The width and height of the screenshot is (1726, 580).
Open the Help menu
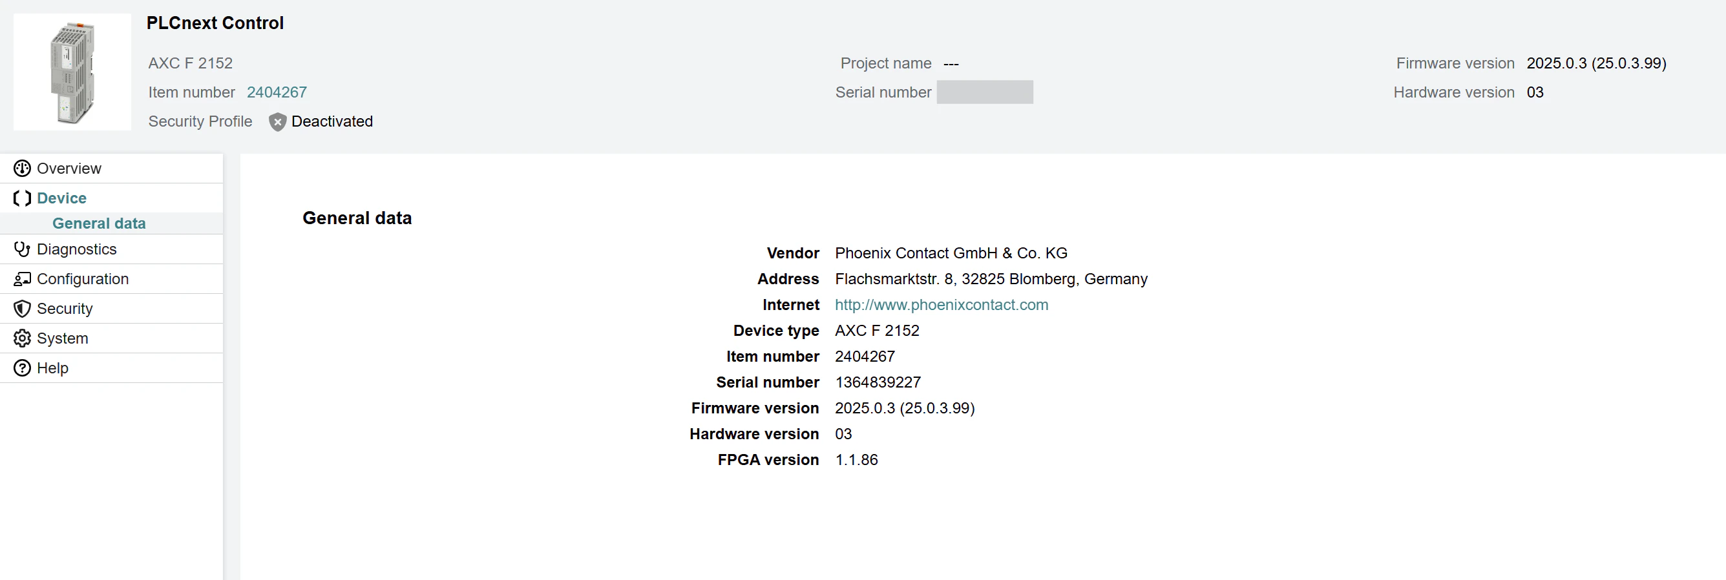111,368
